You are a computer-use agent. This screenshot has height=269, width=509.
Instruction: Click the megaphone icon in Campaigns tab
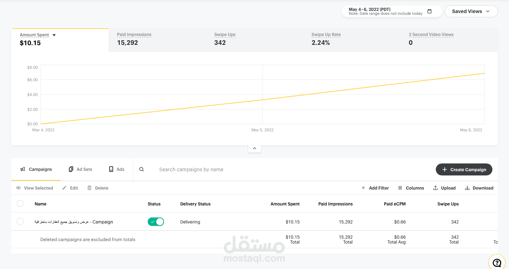click(23, 169)
